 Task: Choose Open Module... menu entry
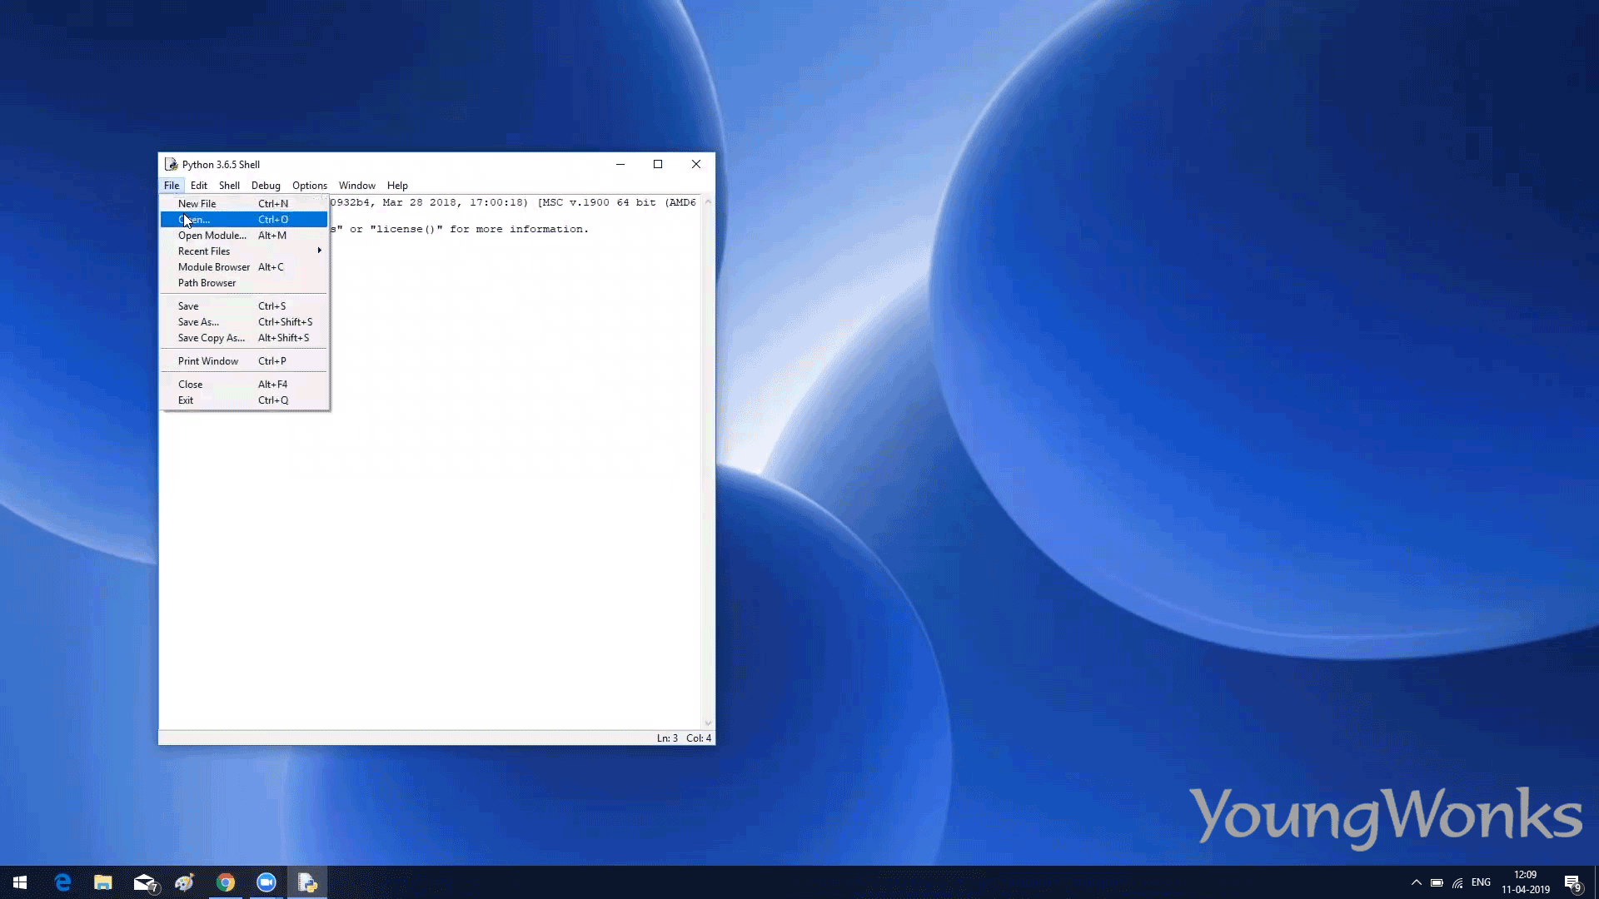coord(243,236)
